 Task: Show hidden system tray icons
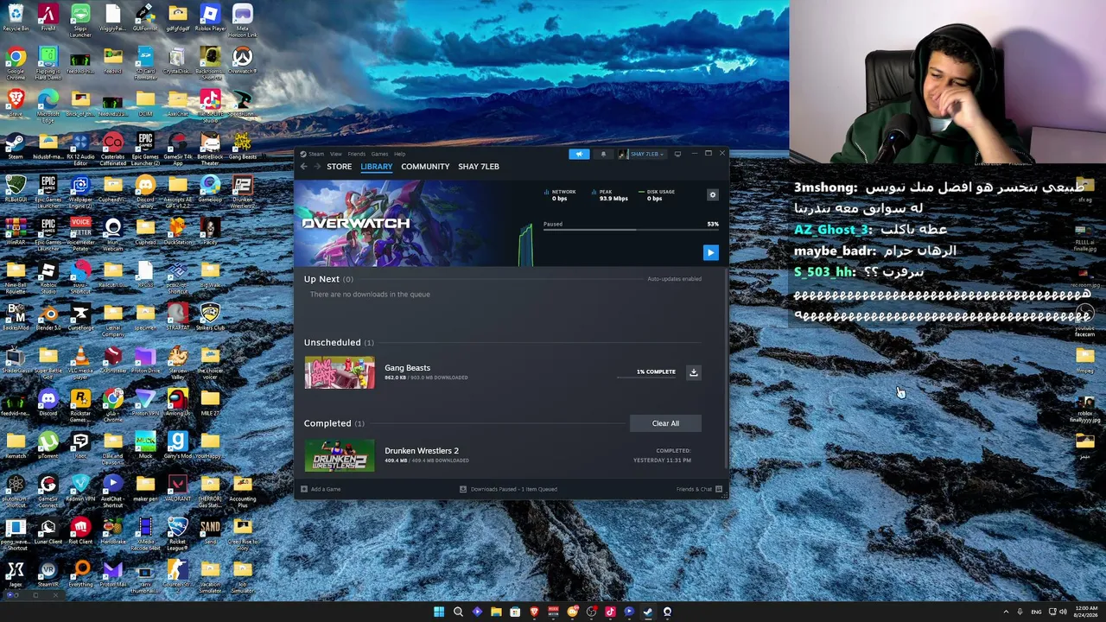[x=1006, y=612]
